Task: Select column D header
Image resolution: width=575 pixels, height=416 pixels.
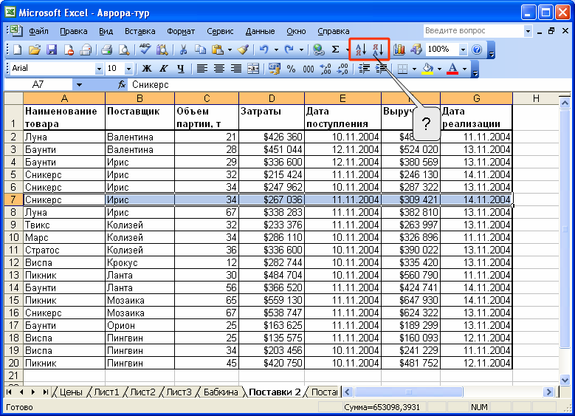Action: click(x=272, y=98)
